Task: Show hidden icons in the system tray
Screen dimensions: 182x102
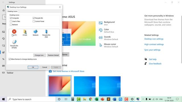Action: point(143,99)
